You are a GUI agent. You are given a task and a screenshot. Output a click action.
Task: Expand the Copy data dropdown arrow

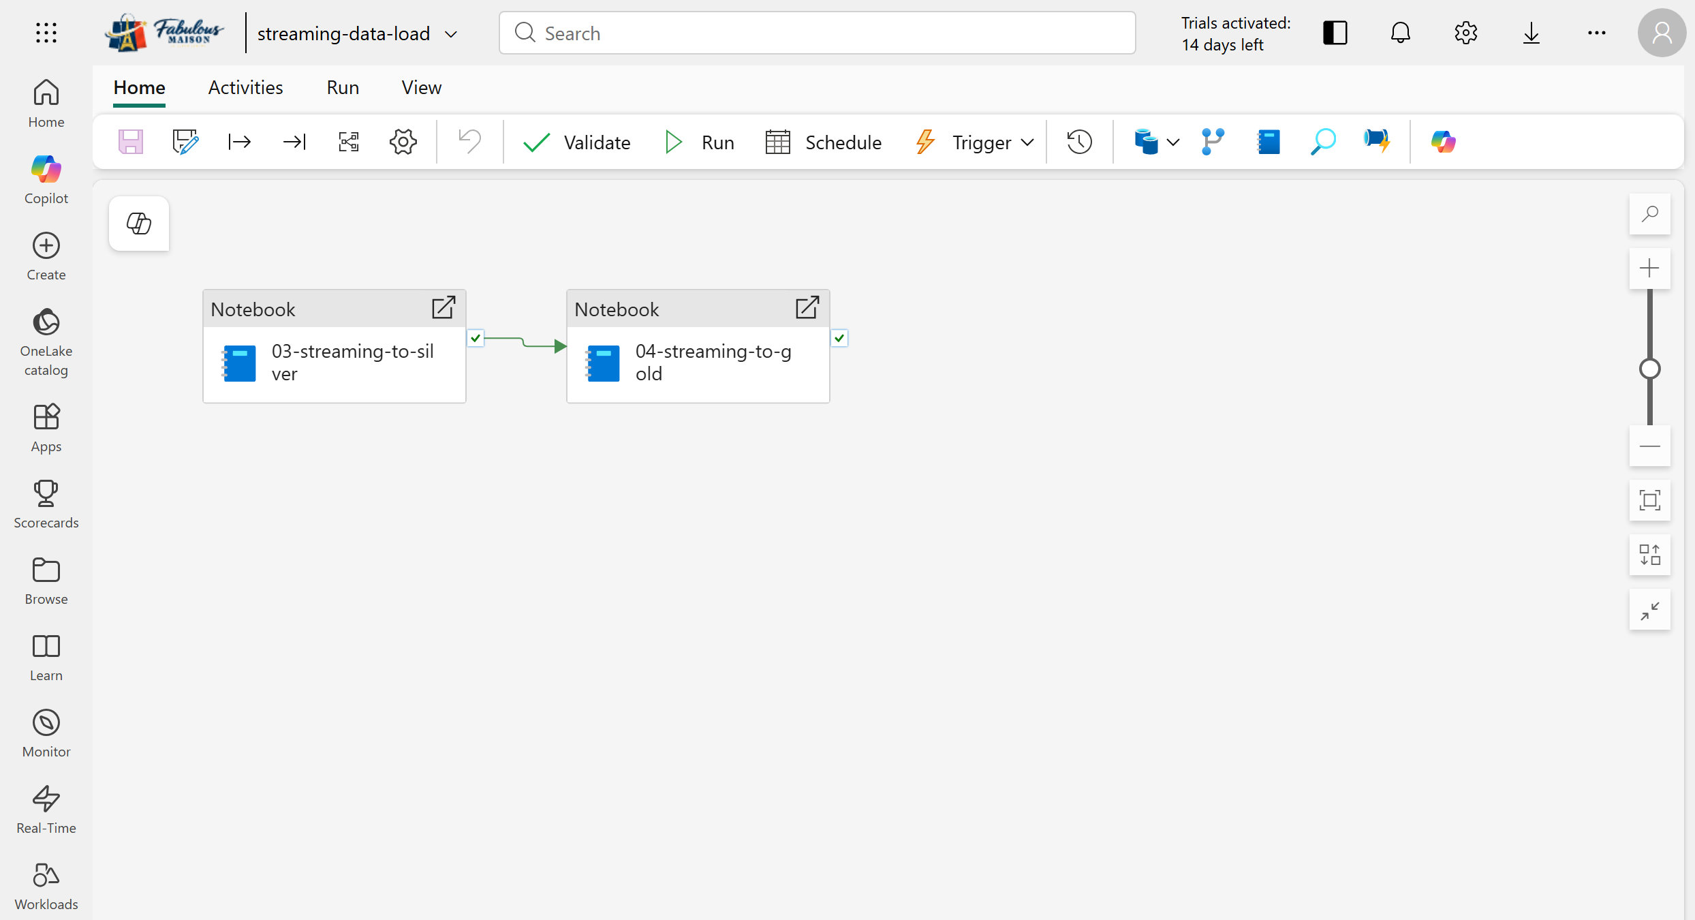pyautogui.click(x=1173, y=142)
